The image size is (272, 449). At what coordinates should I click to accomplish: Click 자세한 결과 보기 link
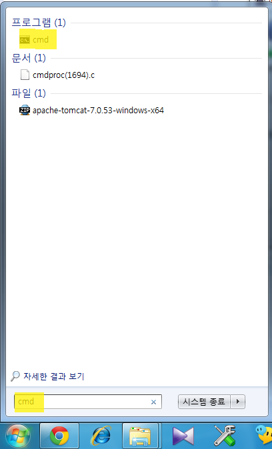pos(54,376)
